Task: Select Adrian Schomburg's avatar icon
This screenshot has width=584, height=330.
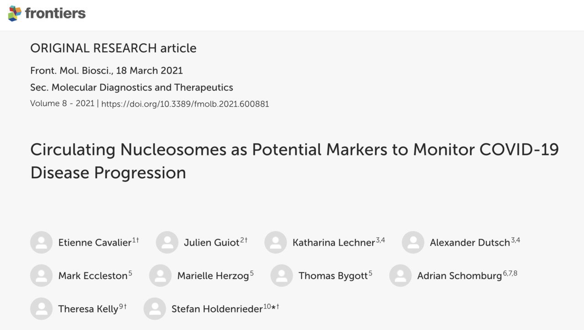Action: pos(401,276)
